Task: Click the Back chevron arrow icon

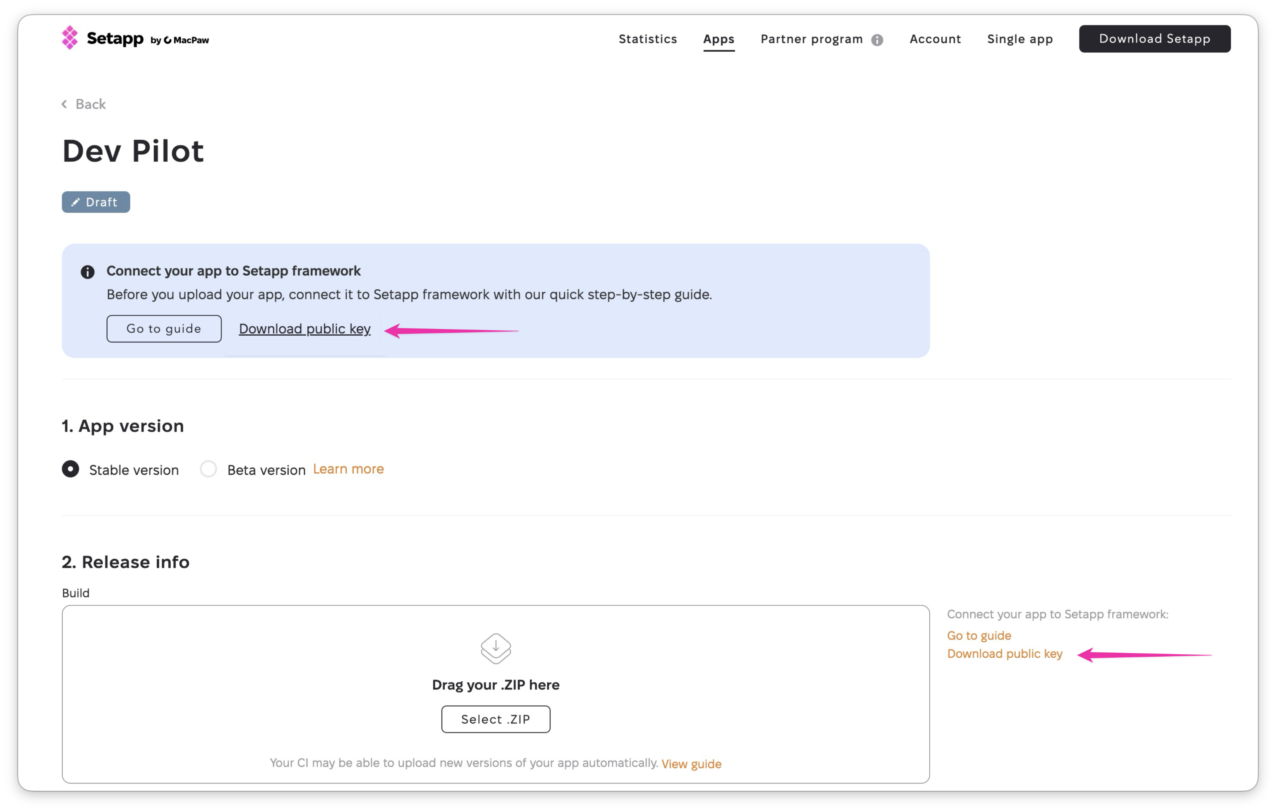Action: [65, 104]
